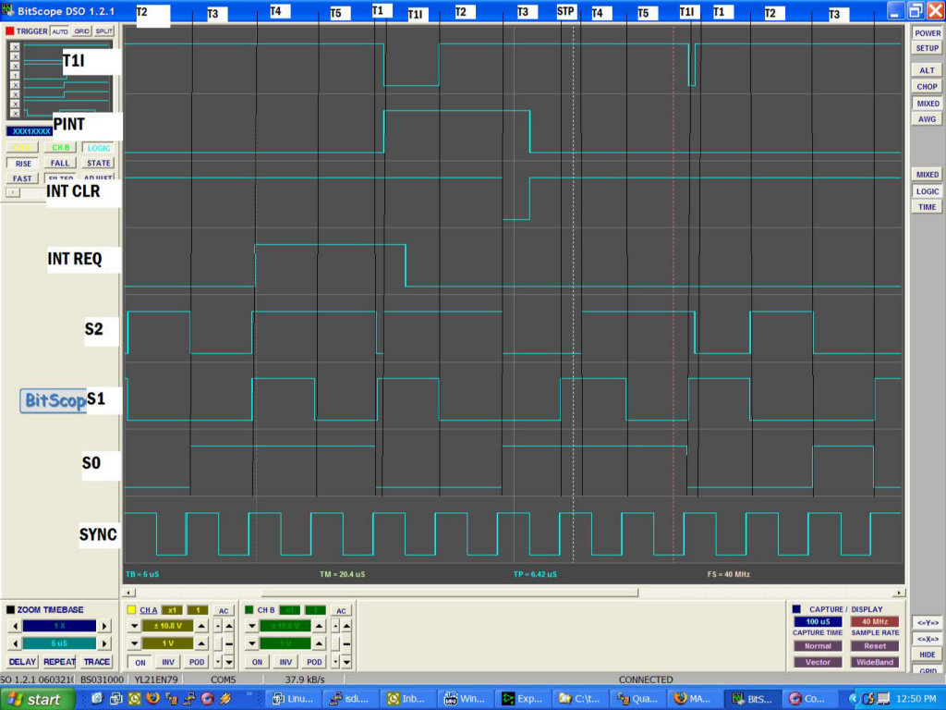Expand hidden system tray icons arrow
This screenshot has width=946, height=710.
coord(854,699)
